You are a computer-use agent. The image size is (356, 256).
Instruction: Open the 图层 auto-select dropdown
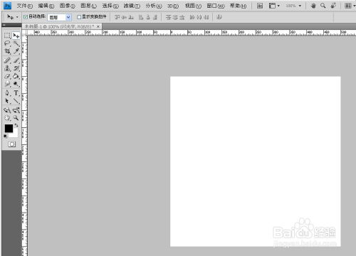coord(59,17)
